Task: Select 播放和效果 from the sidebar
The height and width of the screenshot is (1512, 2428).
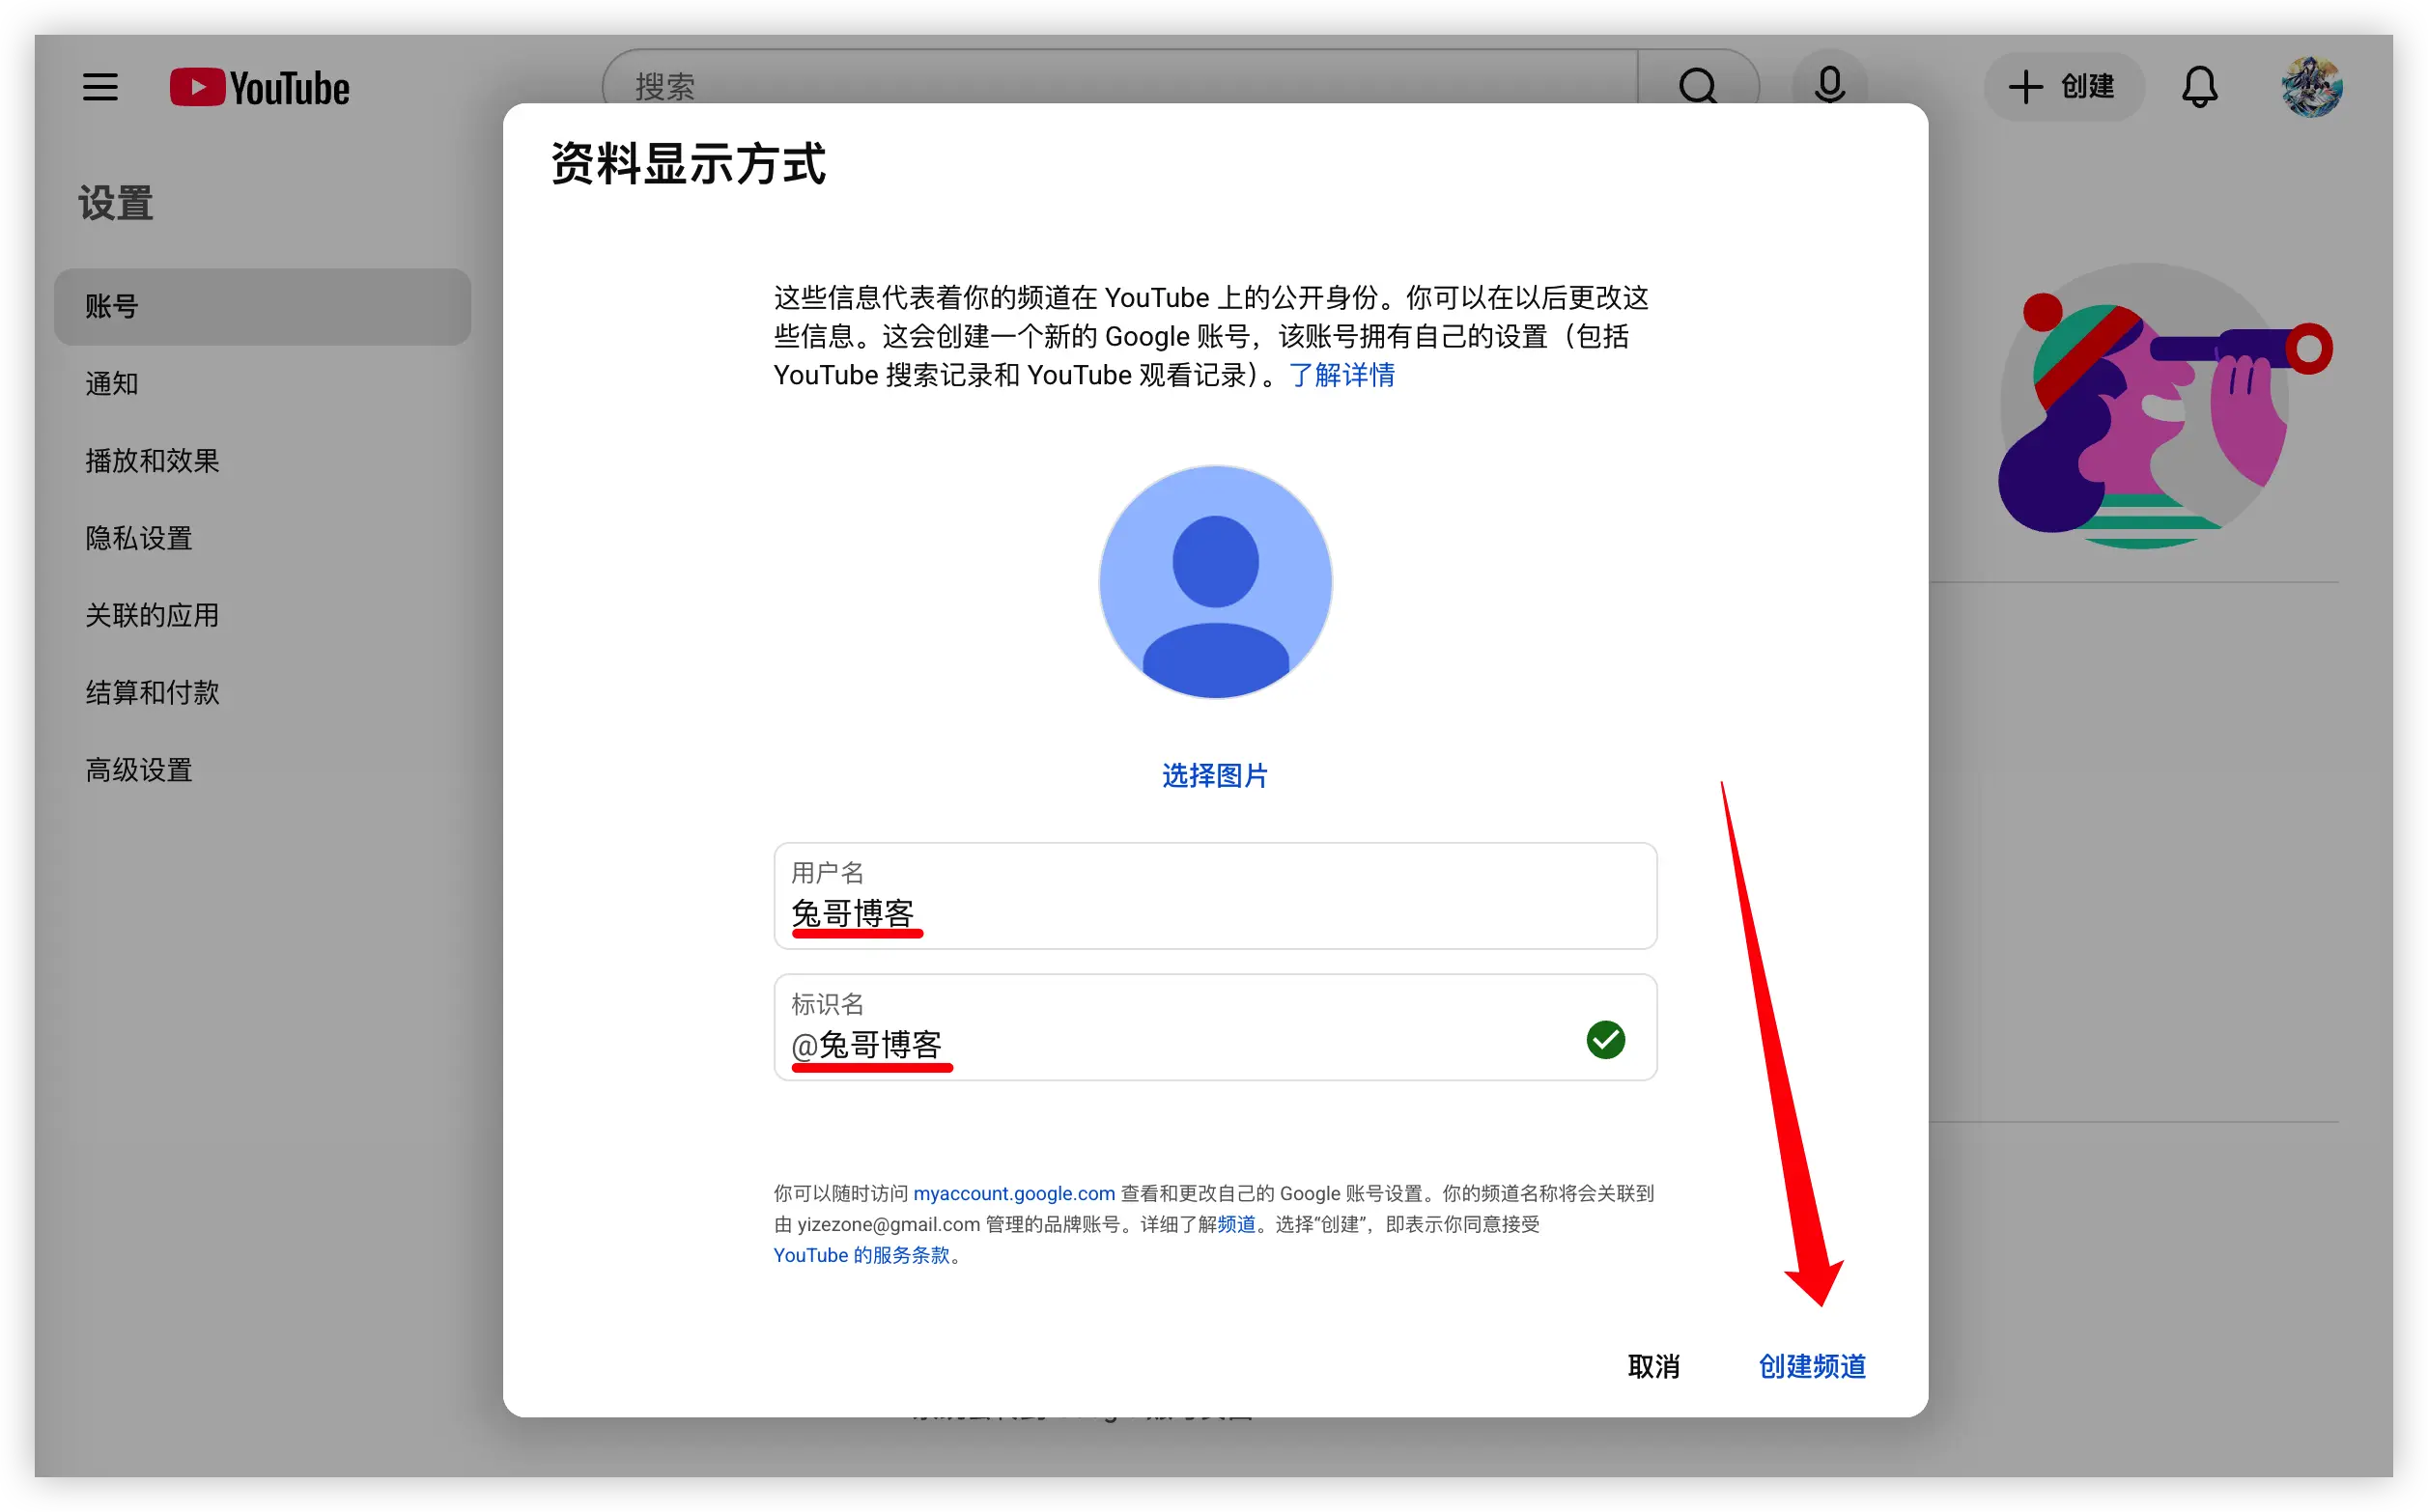Action: tap(152, 461)
